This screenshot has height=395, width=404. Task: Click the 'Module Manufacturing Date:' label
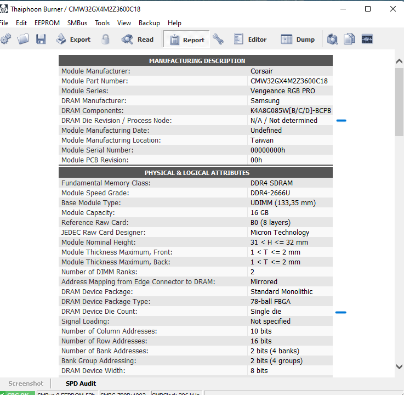pyautogui.click(x=105, y=131)
